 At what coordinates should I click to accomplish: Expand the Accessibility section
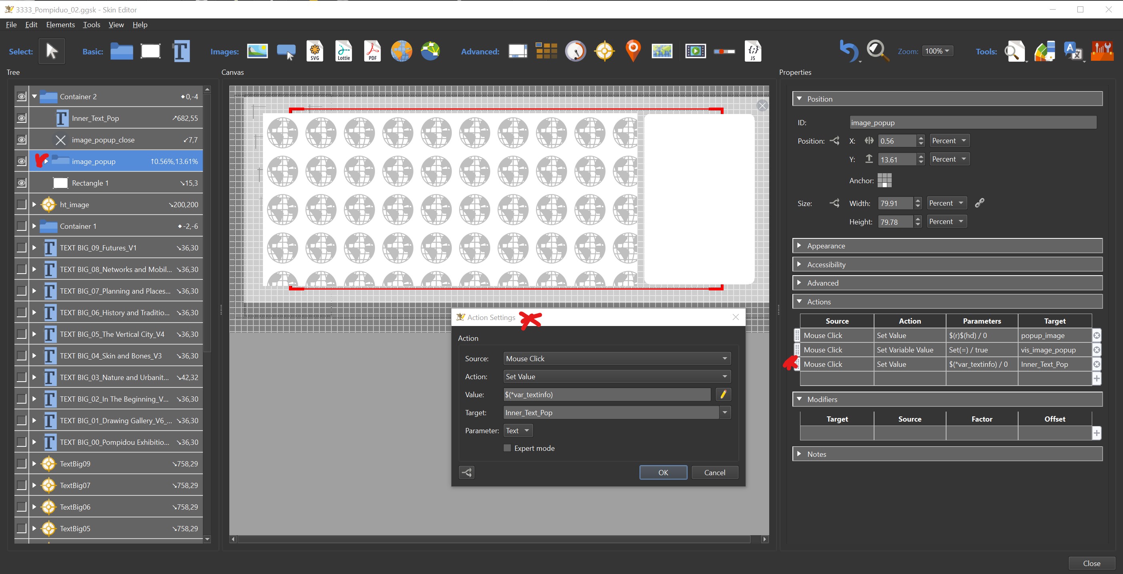[x=947, y=264]
